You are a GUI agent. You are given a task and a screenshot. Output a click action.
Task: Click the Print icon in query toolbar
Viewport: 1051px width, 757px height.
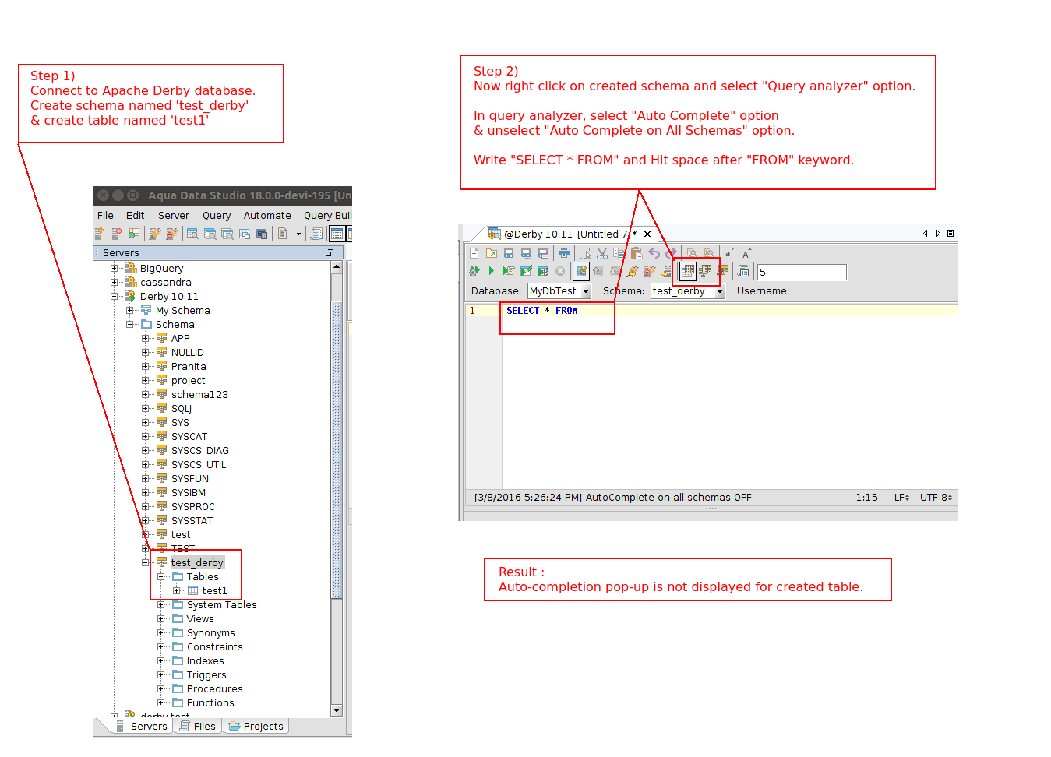(x=564, y=253)
